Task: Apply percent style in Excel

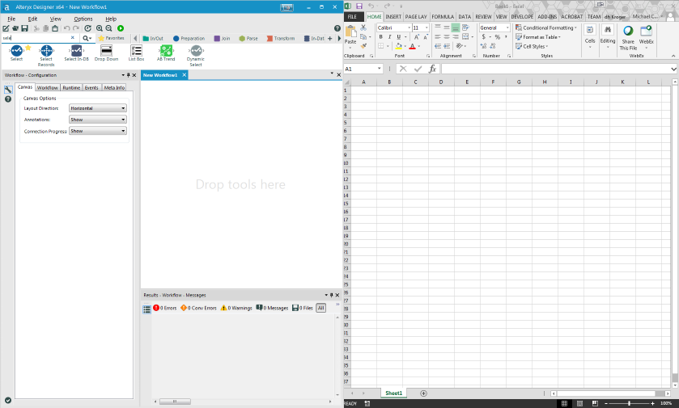Action: tap(498, 36)
